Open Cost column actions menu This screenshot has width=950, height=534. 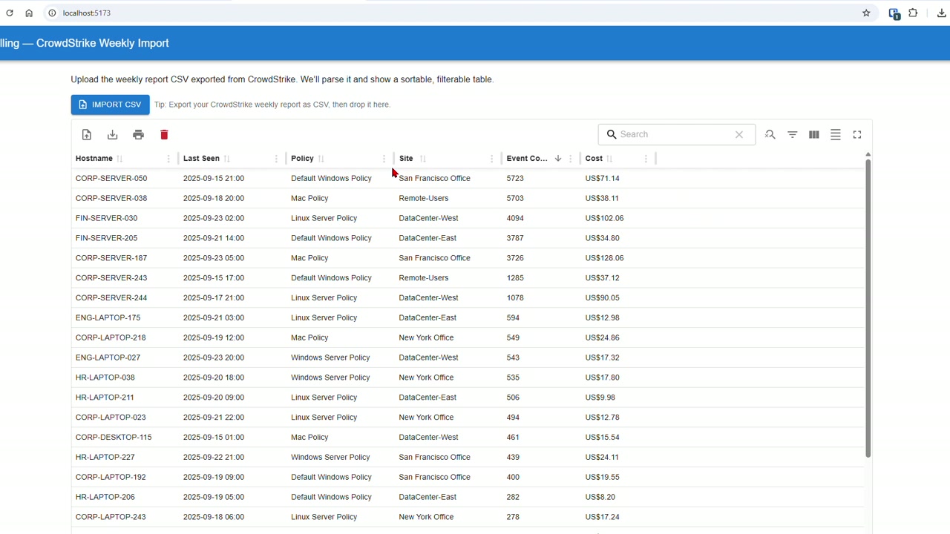646,159
